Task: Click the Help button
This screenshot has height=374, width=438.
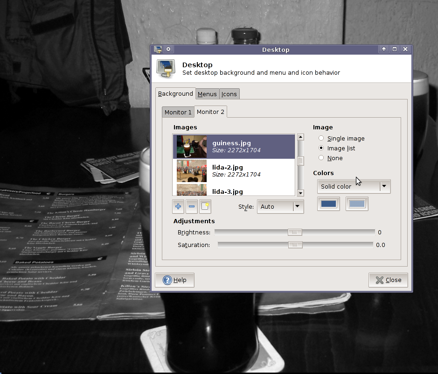Action: pos(174,280)
